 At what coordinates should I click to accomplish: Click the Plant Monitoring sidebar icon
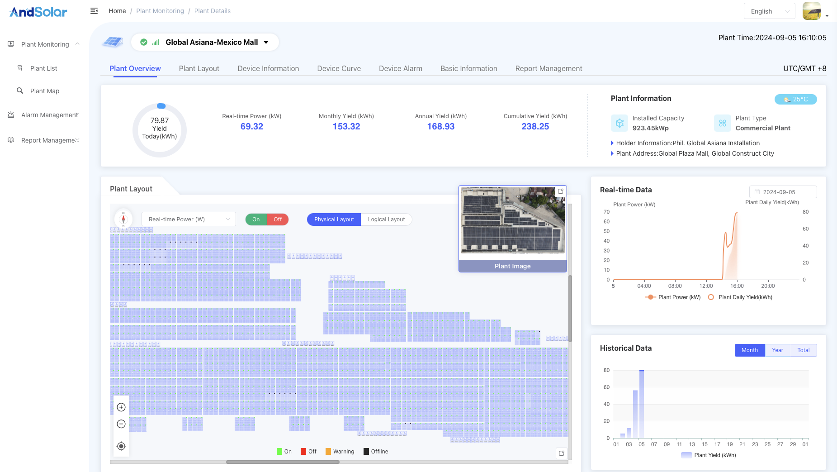(11, 44)
